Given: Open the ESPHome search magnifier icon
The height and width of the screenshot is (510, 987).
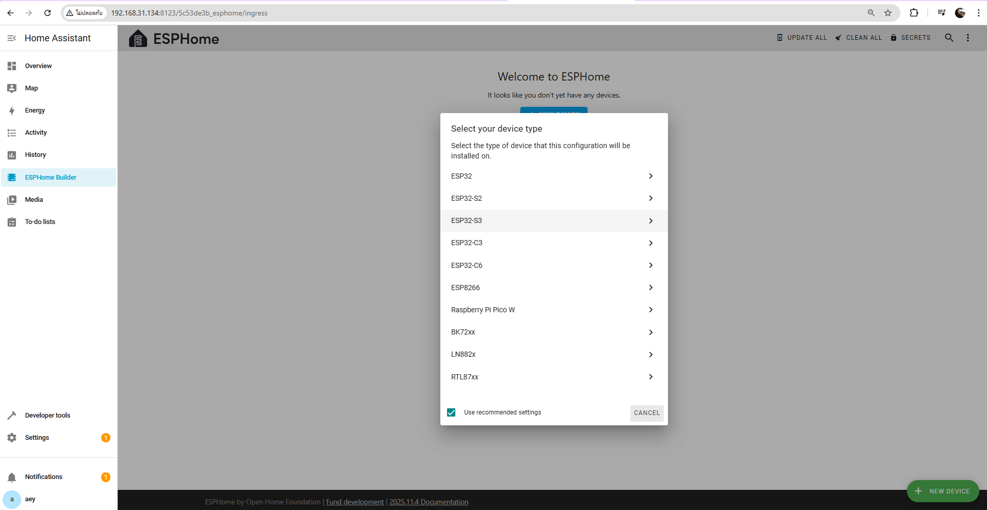Looking at the screenshot, I should [x=949, y=38].
